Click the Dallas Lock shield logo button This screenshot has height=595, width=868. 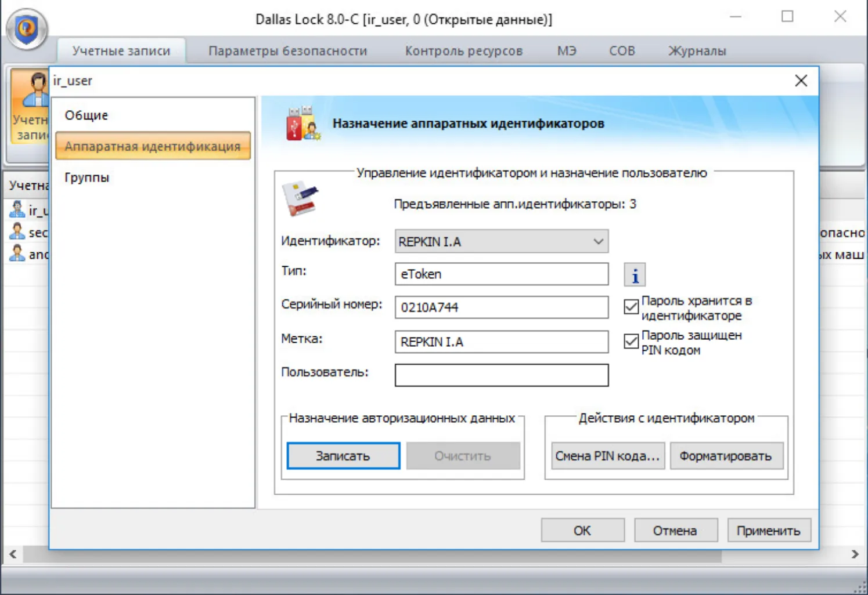(27, 28)
